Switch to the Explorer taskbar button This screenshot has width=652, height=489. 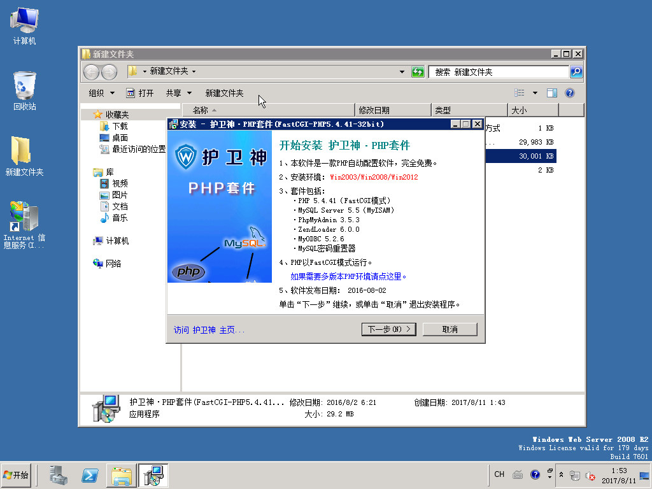coord(122,475)
